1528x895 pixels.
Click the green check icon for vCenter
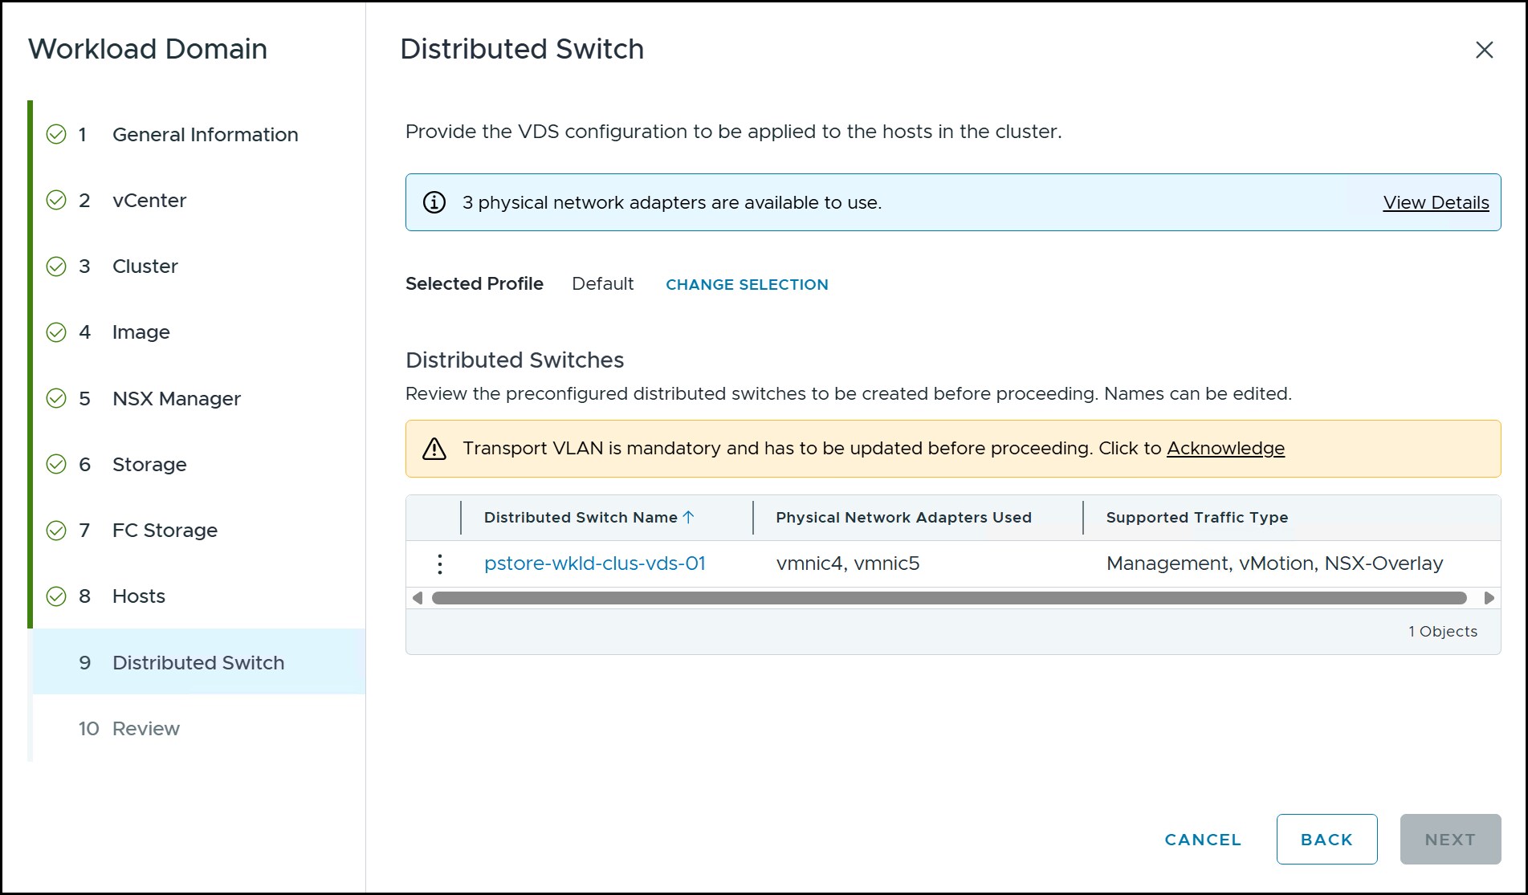[x=56, y=200]
